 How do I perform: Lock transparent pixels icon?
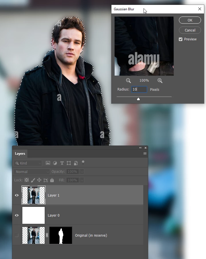pos(27,180)
